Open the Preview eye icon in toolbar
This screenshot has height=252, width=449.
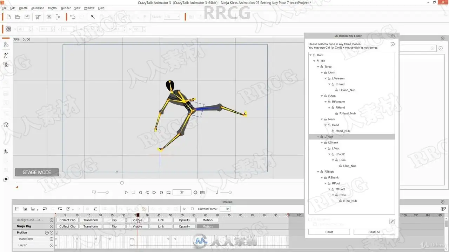tap(49, 17)
